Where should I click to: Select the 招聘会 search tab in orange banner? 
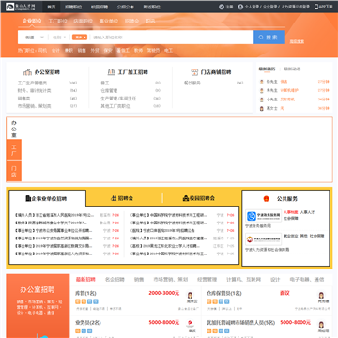pyautogui.click(x=131, y=21)
